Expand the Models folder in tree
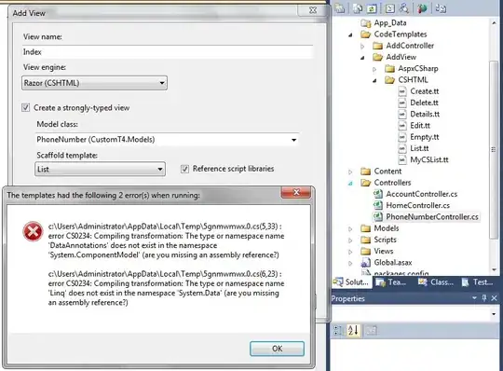Viewport: 503px width, 371px height. point(350,228)
